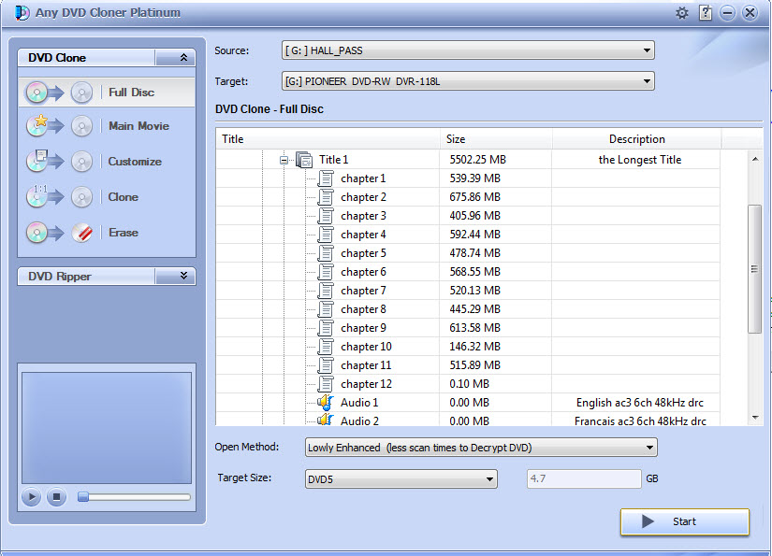Open the Open Method dropdown
772x556 pixels.
481,448
